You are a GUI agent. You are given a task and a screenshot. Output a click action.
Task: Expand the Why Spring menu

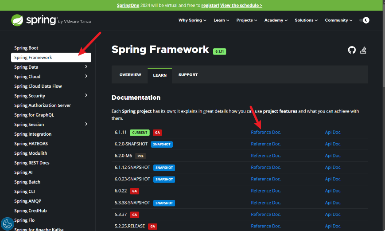pyautogui.click(x=192, y=20)
